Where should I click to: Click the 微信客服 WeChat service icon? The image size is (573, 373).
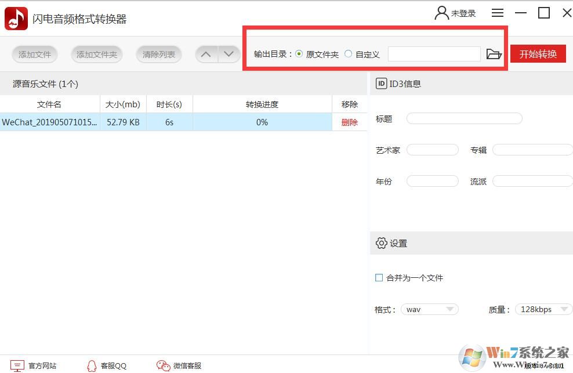point(162,365)
